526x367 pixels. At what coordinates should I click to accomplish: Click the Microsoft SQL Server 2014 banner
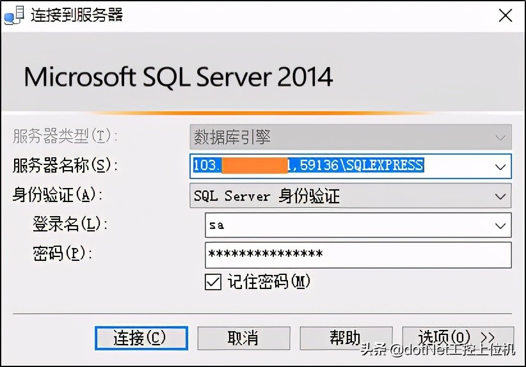(x=179, y=78)
